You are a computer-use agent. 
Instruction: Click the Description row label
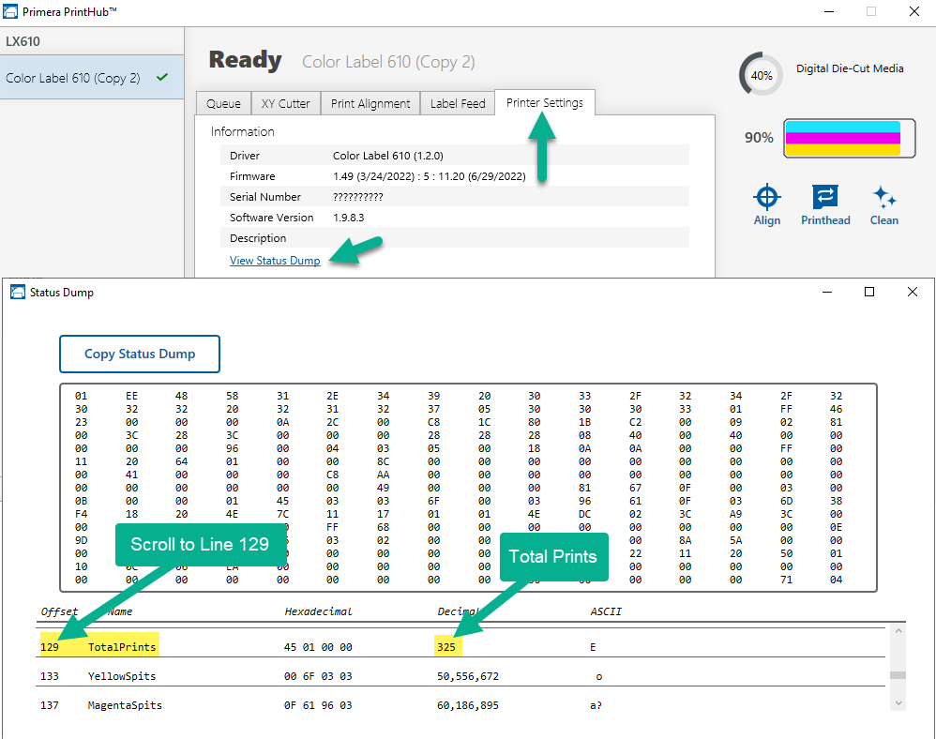tap(258, 238)
